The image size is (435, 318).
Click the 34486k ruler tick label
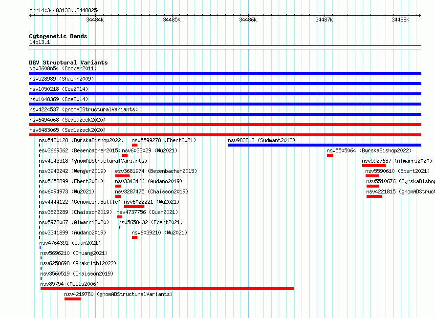(248, 20)
